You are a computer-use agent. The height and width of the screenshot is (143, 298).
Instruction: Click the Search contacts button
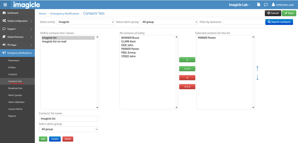(x=279, y=22)
